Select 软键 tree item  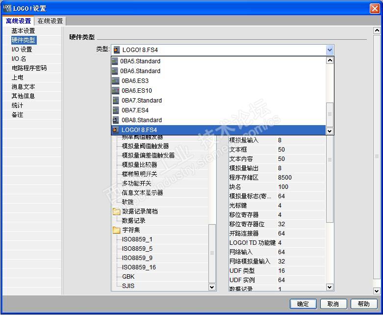[x=128, y=202]
